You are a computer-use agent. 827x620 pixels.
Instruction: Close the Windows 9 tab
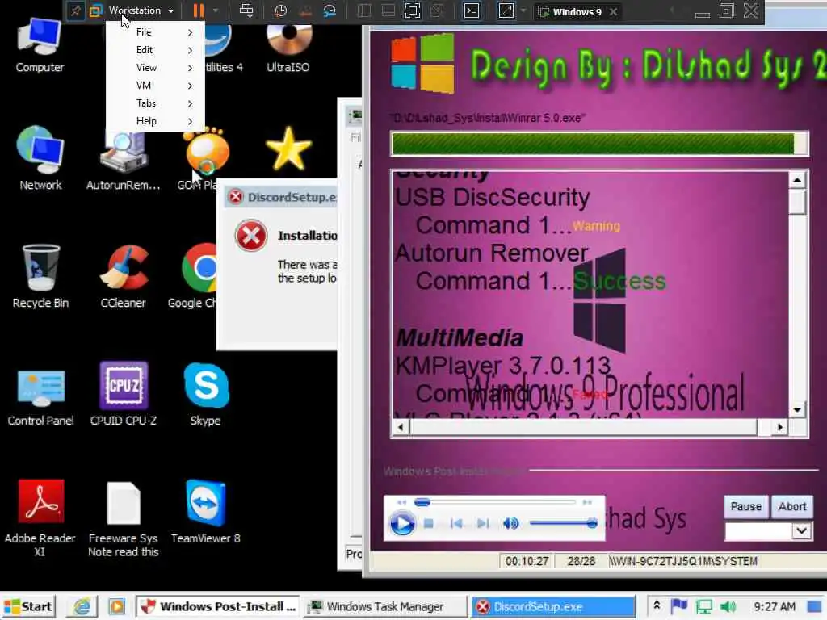(614, 11)
